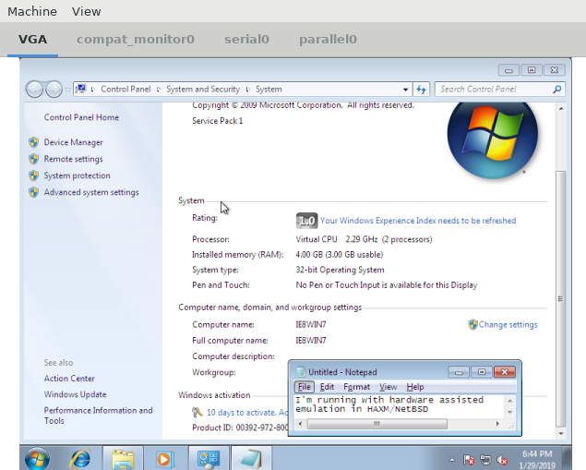The width and height of the screenshot is (586, 470).
Task: Open address bar history dropdown
Action: click(x=405, y=90)
